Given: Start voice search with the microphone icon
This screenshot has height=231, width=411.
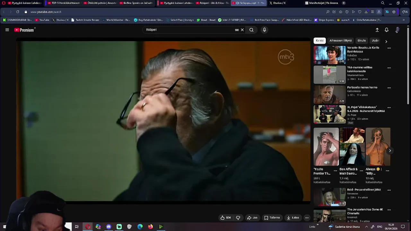Looking at the screenshot, I should point(264,30).
